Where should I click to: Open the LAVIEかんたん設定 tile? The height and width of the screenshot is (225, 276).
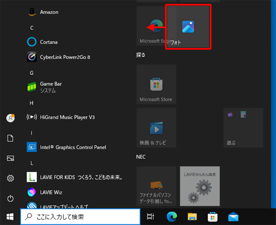200,186
